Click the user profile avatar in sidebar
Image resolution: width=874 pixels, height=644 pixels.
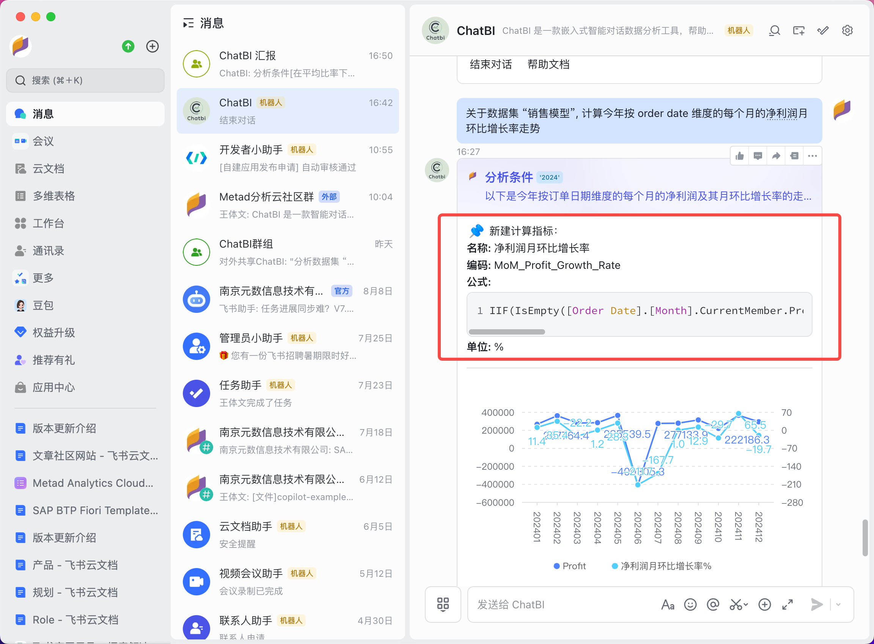20,46
